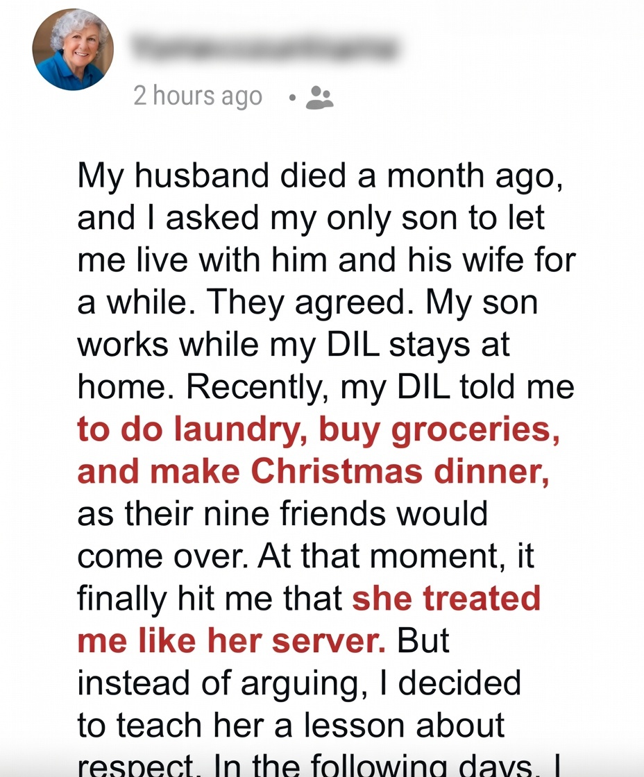
Task: Click the friends audience icon
Action: pyautogui.click(x=319, y=97)
